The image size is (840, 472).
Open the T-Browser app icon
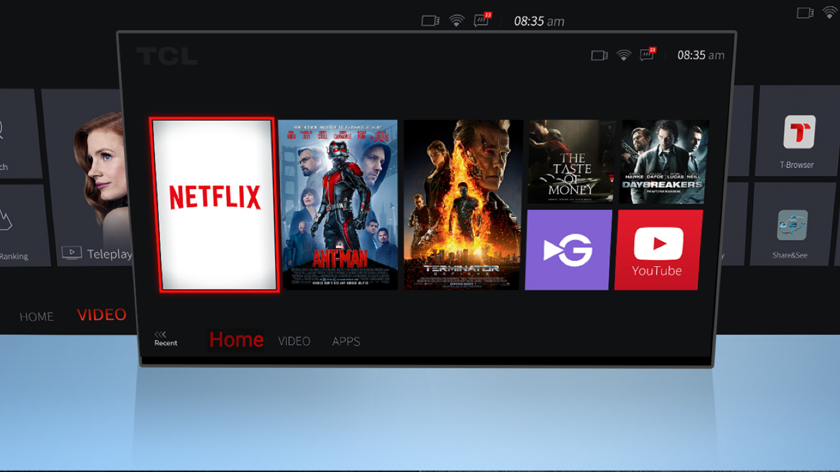click(798, 132)
